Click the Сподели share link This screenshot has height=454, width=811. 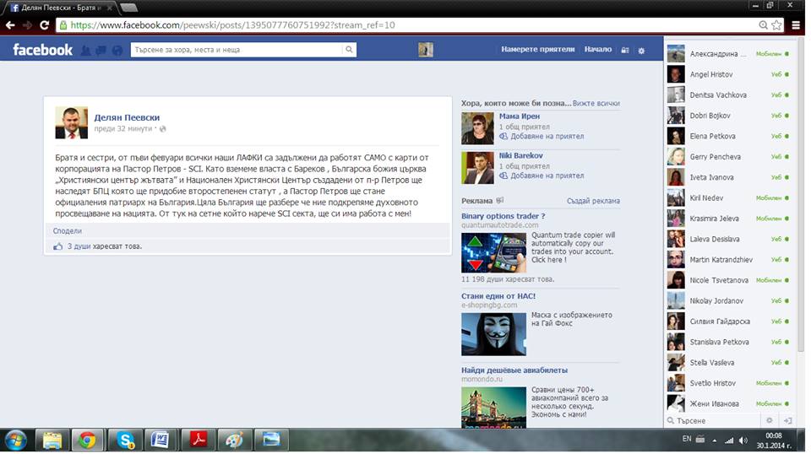68,231
